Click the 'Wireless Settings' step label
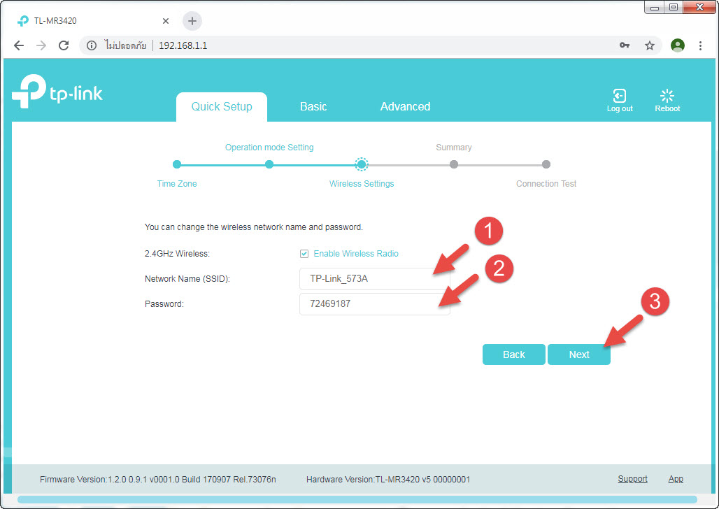719x509 pixels. coord(362,183)
